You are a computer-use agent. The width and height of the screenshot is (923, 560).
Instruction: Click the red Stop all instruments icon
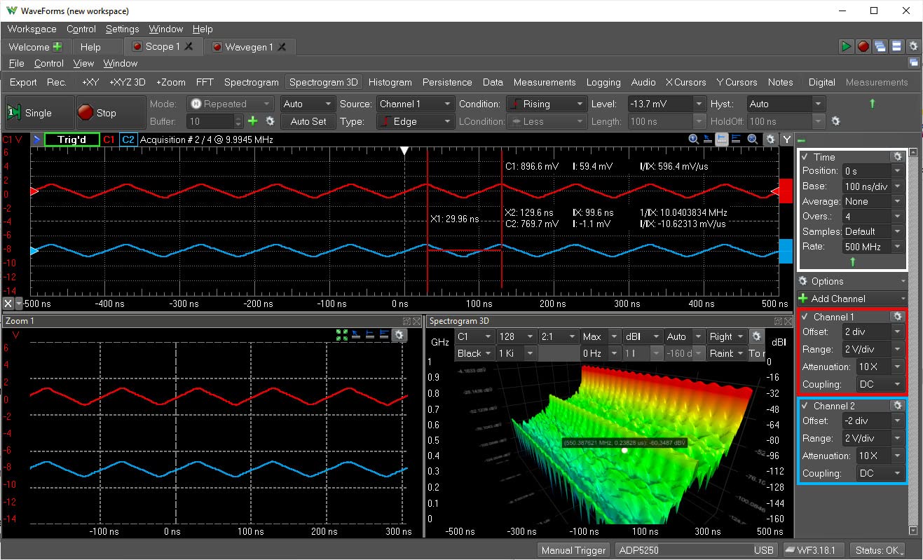click(x=863, y=46)
